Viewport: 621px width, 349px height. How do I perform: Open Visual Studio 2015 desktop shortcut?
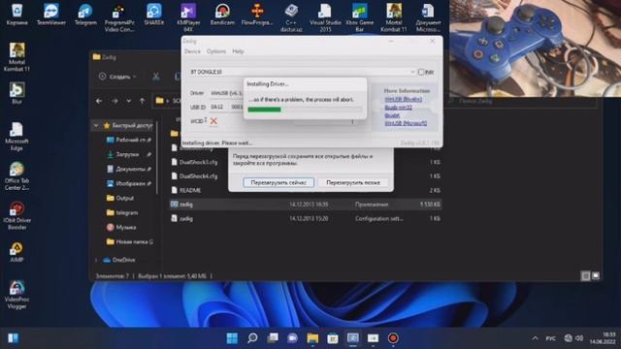[325, 17]
